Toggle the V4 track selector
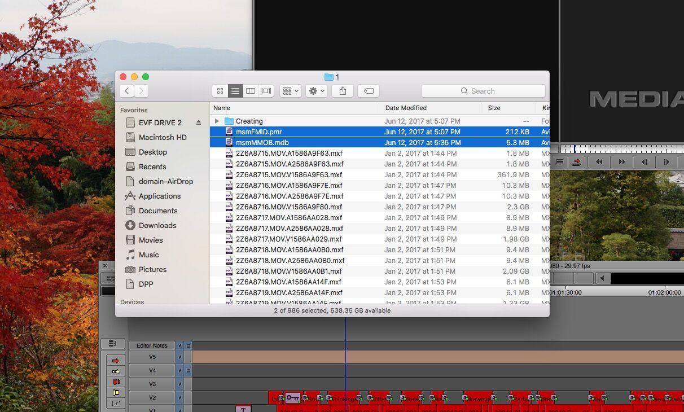 pos(152,371)
